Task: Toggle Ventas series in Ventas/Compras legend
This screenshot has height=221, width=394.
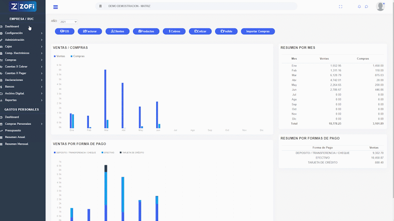Action: tap(59, 56)
